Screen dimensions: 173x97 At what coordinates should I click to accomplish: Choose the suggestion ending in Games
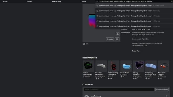tap(134, 26)
